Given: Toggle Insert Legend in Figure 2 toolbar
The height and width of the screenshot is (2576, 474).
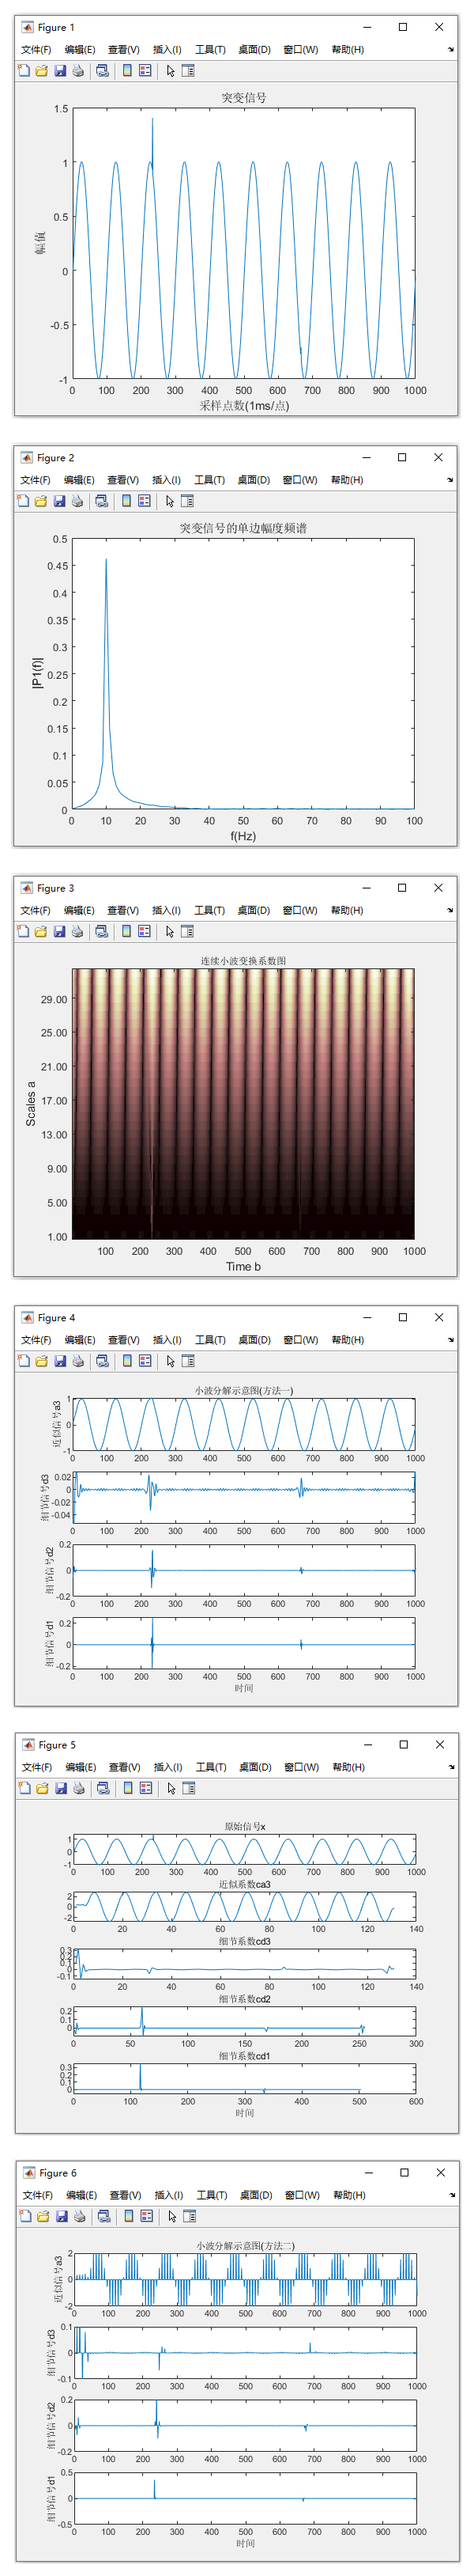Looking at the screenshot, I should 144,501.
